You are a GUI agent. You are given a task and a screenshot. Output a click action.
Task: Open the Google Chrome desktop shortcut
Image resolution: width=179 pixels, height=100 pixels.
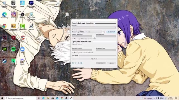4,27
